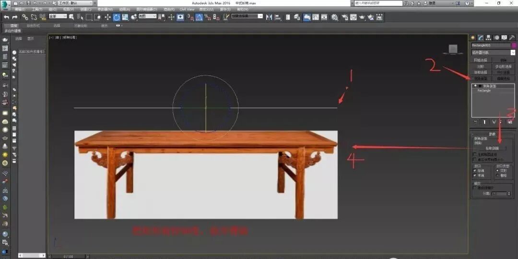
Task: Switch to the Utilities hammer tab
Action: [x=512, y=38]
